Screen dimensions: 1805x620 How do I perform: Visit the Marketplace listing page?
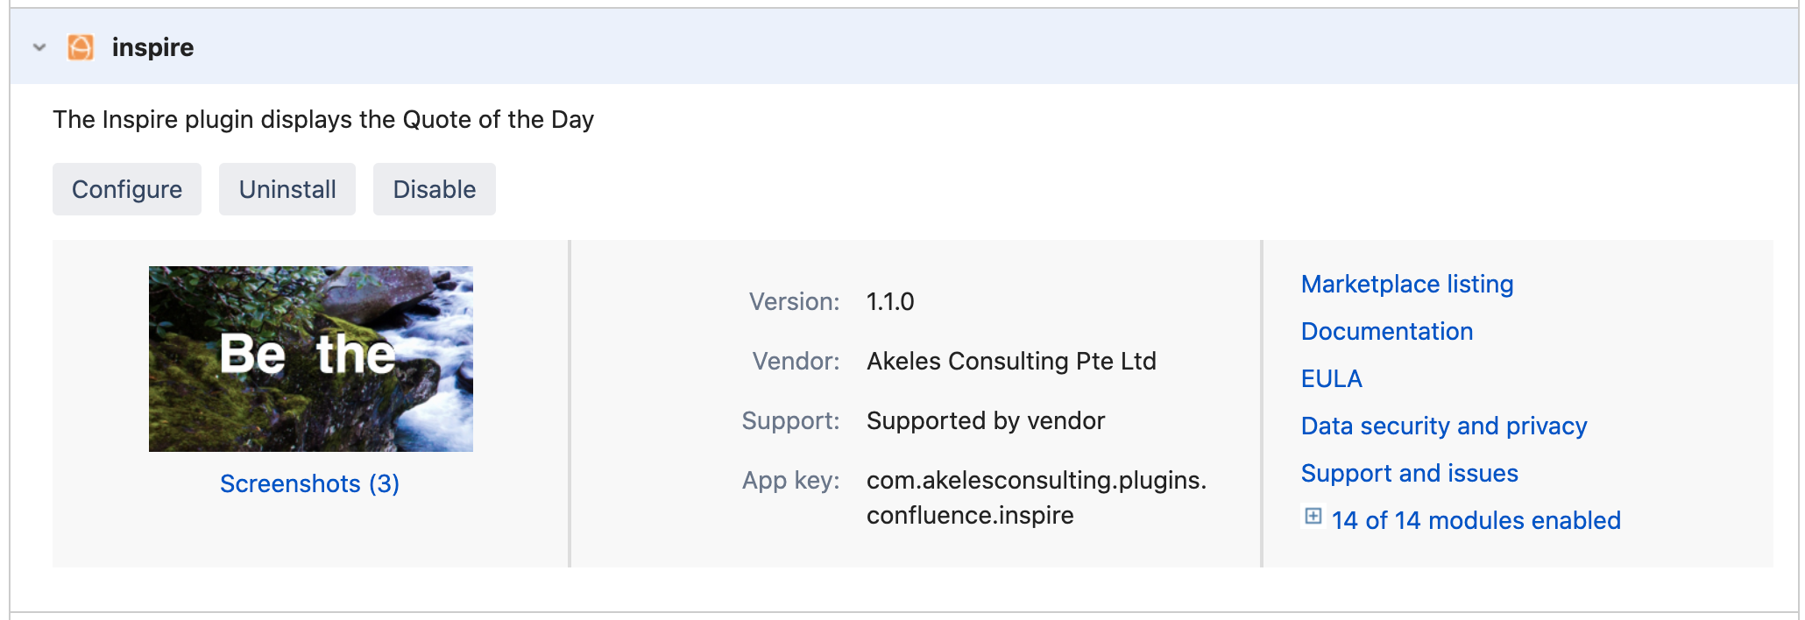1406,284
